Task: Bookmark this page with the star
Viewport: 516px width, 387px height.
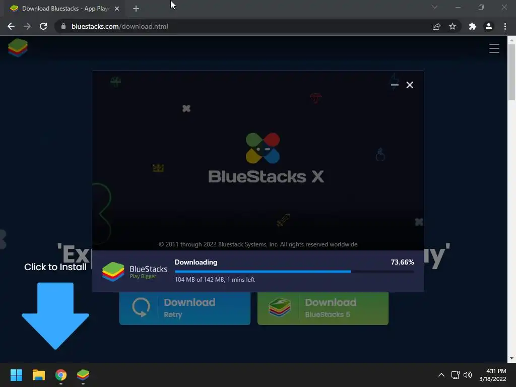Action: coord(453,26)
